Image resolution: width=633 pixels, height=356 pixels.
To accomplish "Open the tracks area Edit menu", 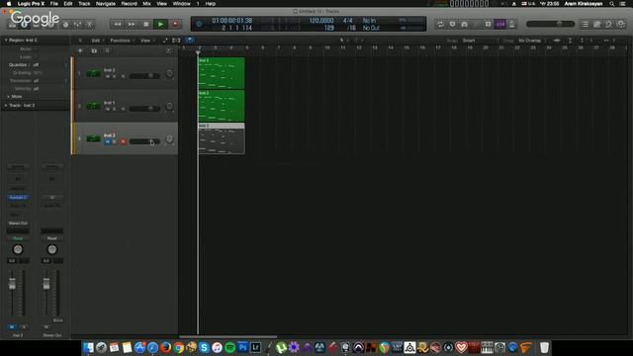I will pyautogui.click(x=97, y=41).
